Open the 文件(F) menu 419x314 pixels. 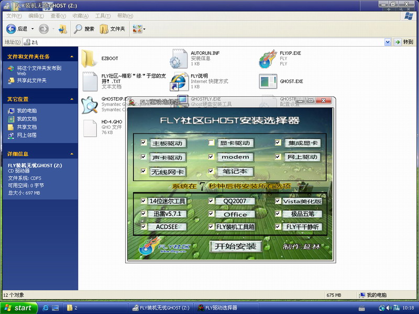(14, 16)
